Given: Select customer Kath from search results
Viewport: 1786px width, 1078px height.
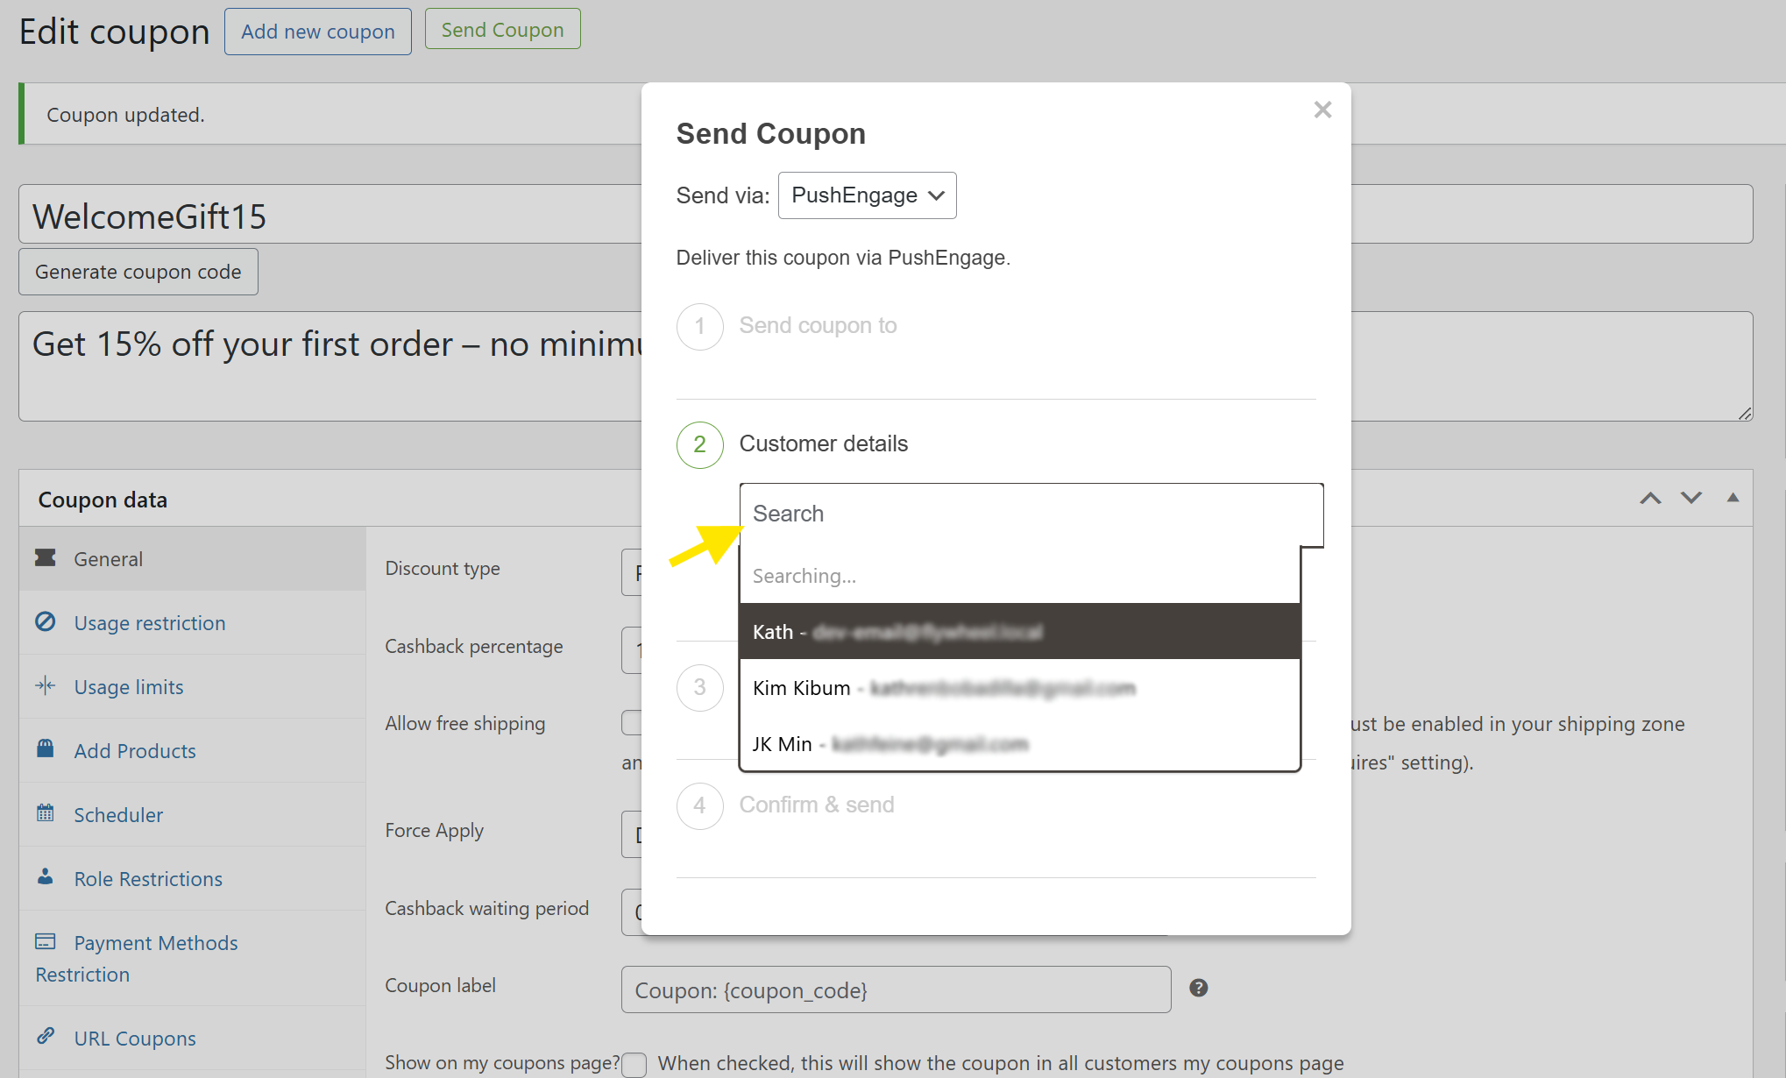Looking at the screenshot, I should pyautogui.click(x=1019, y=631).
